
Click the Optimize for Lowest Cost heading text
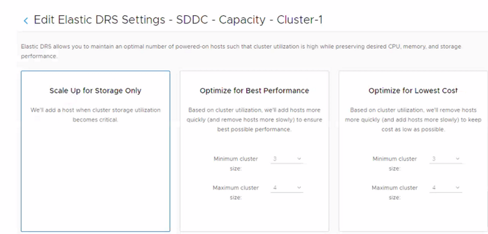click(x=413, y=90)
